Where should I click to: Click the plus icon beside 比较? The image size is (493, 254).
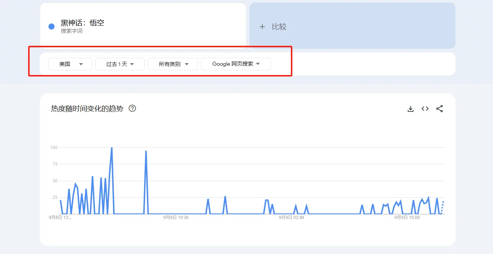pyautogui.click(x=262, y=27)
